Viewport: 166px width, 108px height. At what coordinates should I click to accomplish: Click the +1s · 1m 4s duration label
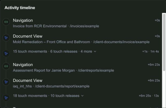pyautogui.click(x=151, y=51)
